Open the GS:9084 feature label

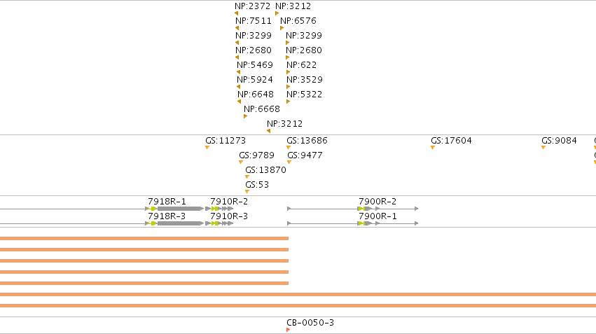(559, 141)
